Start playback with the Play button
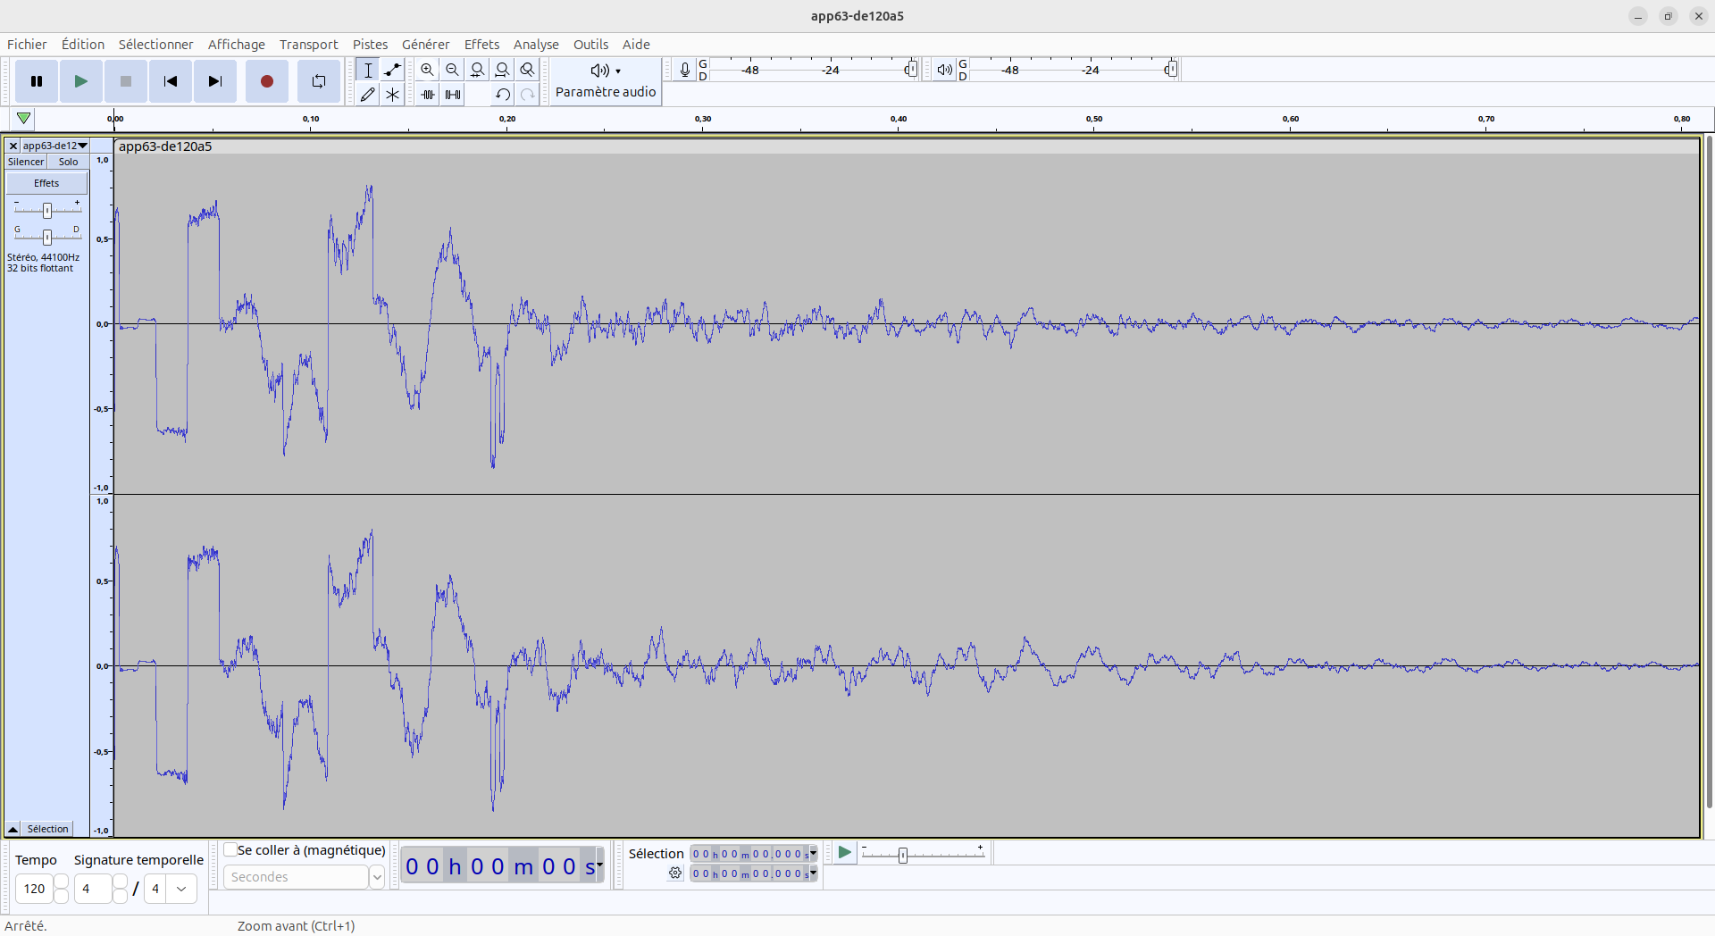Viewport: 1715px width, 936px height. coord(80,81)
